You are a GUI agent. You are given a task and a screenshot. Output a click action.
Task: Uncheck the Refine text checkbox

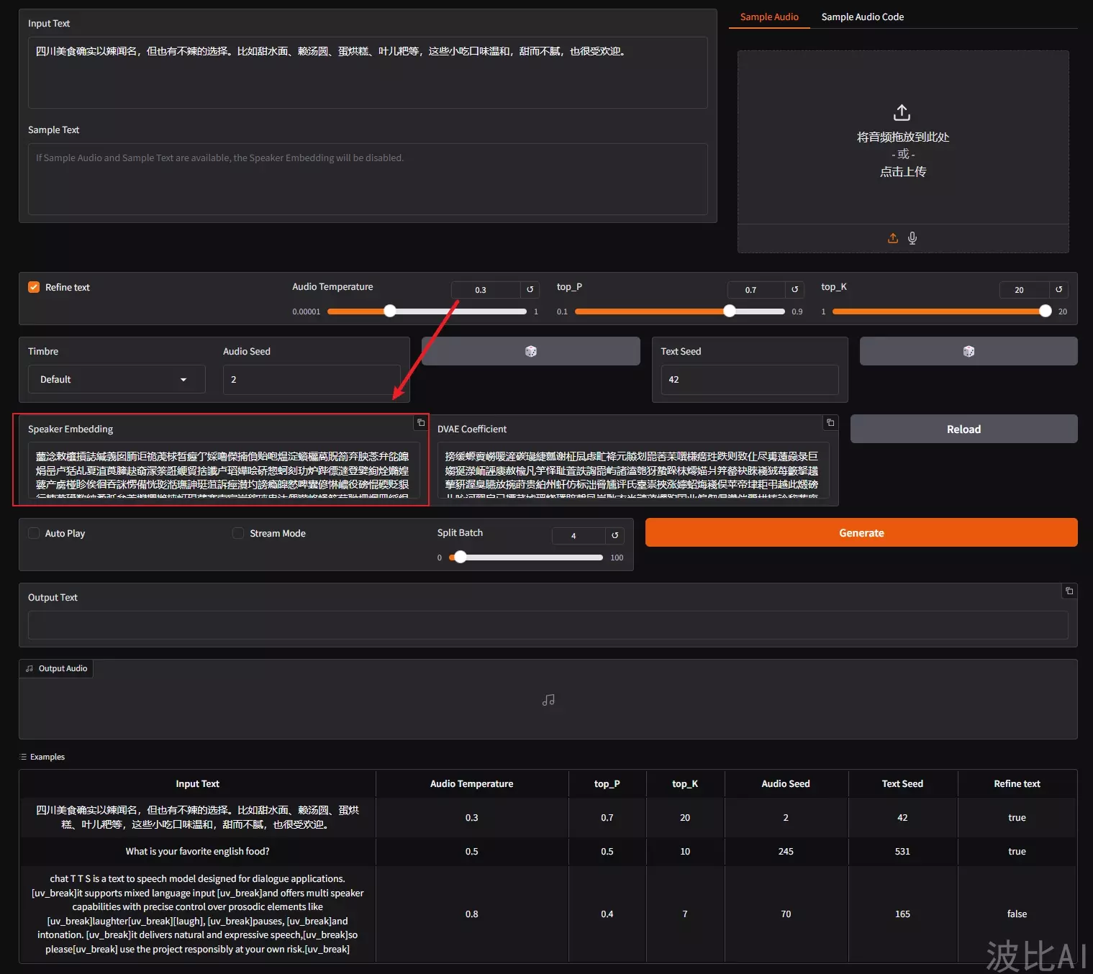pos(34,287)
